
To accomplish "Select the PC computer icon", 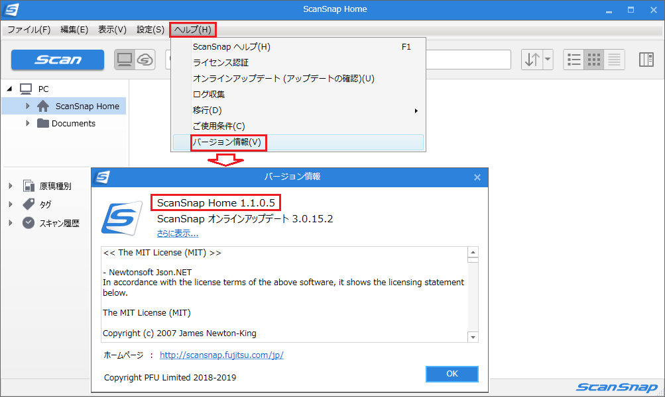I will click(x=26, y=89).
